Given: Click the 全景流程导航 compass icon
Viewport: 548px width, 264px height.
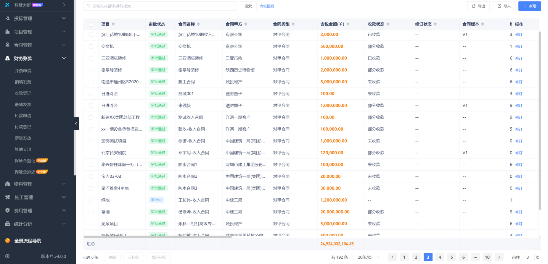Looking at the screenshot, I should (8, 241).
